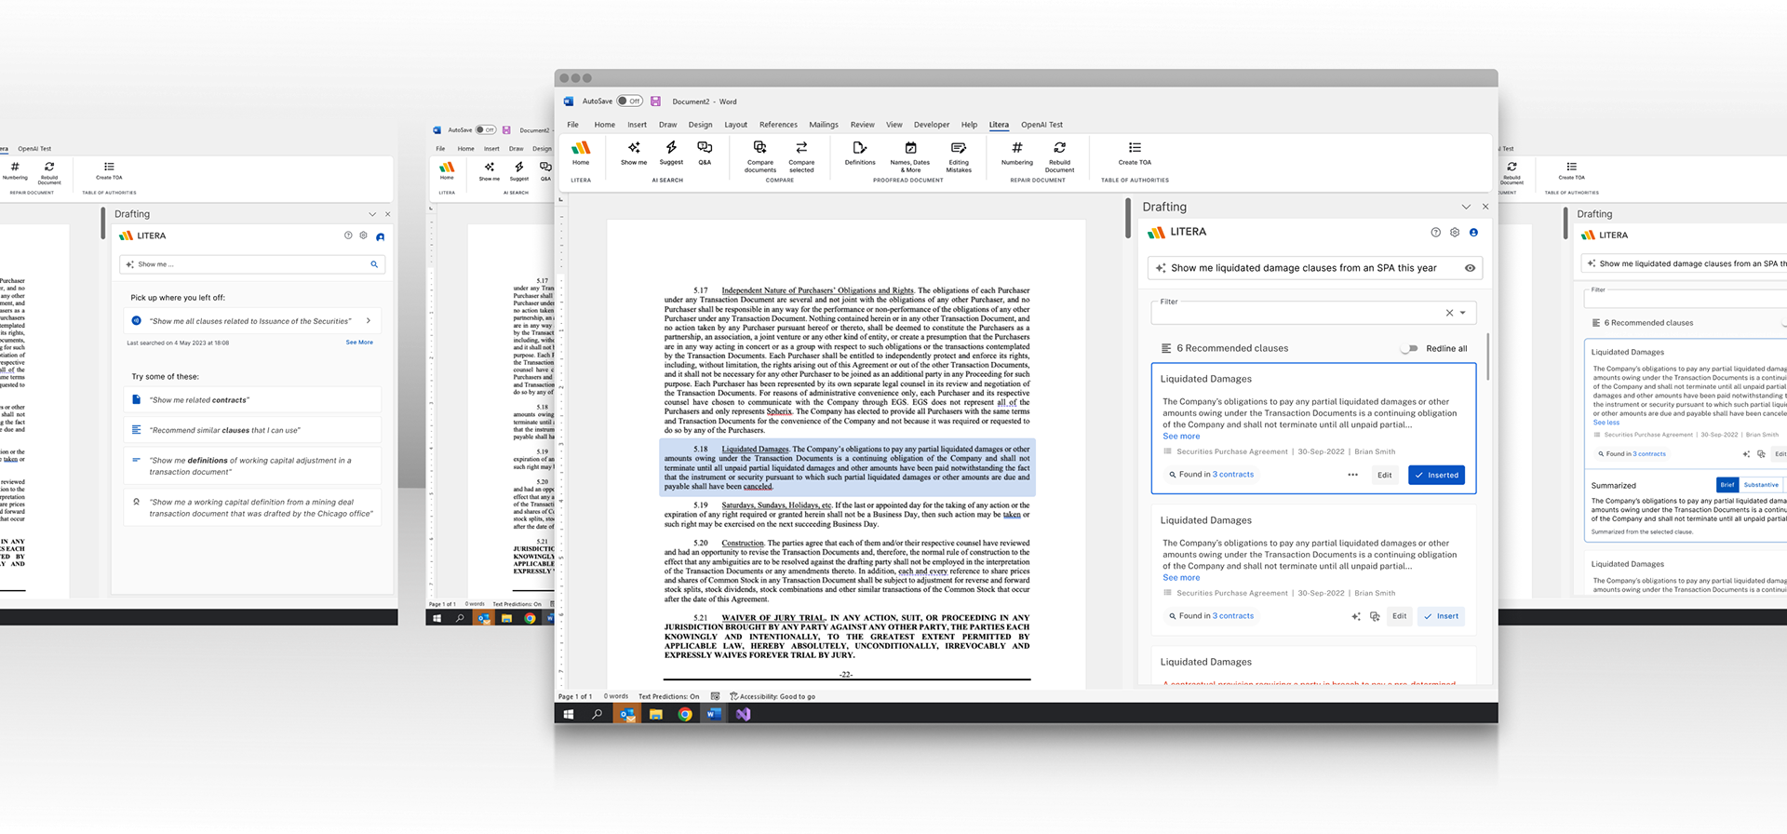Click the Inserted button on first clause card
The image size is (1787, 834).
point(1436,475)
